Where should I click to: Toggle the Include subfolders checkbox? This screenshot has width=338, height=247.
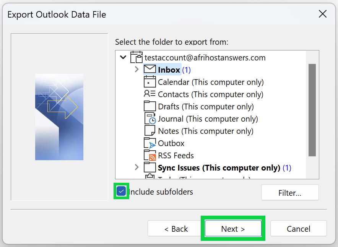(122, 191)
